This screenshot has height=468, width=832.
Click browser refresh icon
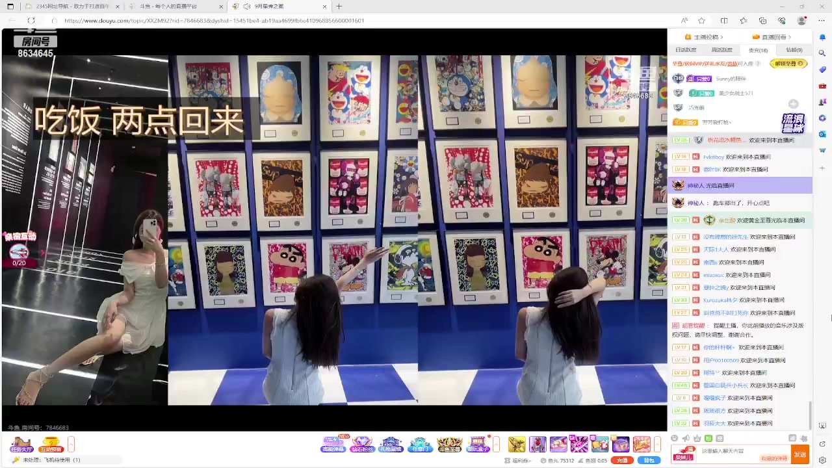(31, 21)
